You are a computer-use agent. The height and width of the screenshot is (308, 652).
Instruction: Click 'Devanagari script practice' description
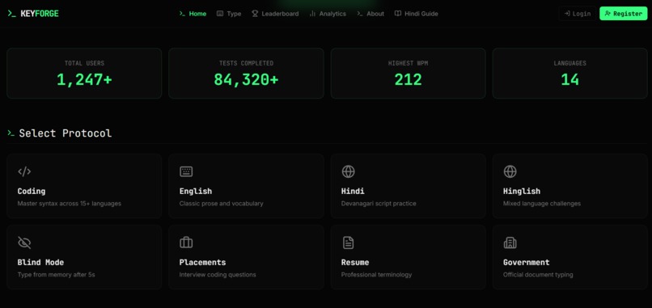[379, 204]
